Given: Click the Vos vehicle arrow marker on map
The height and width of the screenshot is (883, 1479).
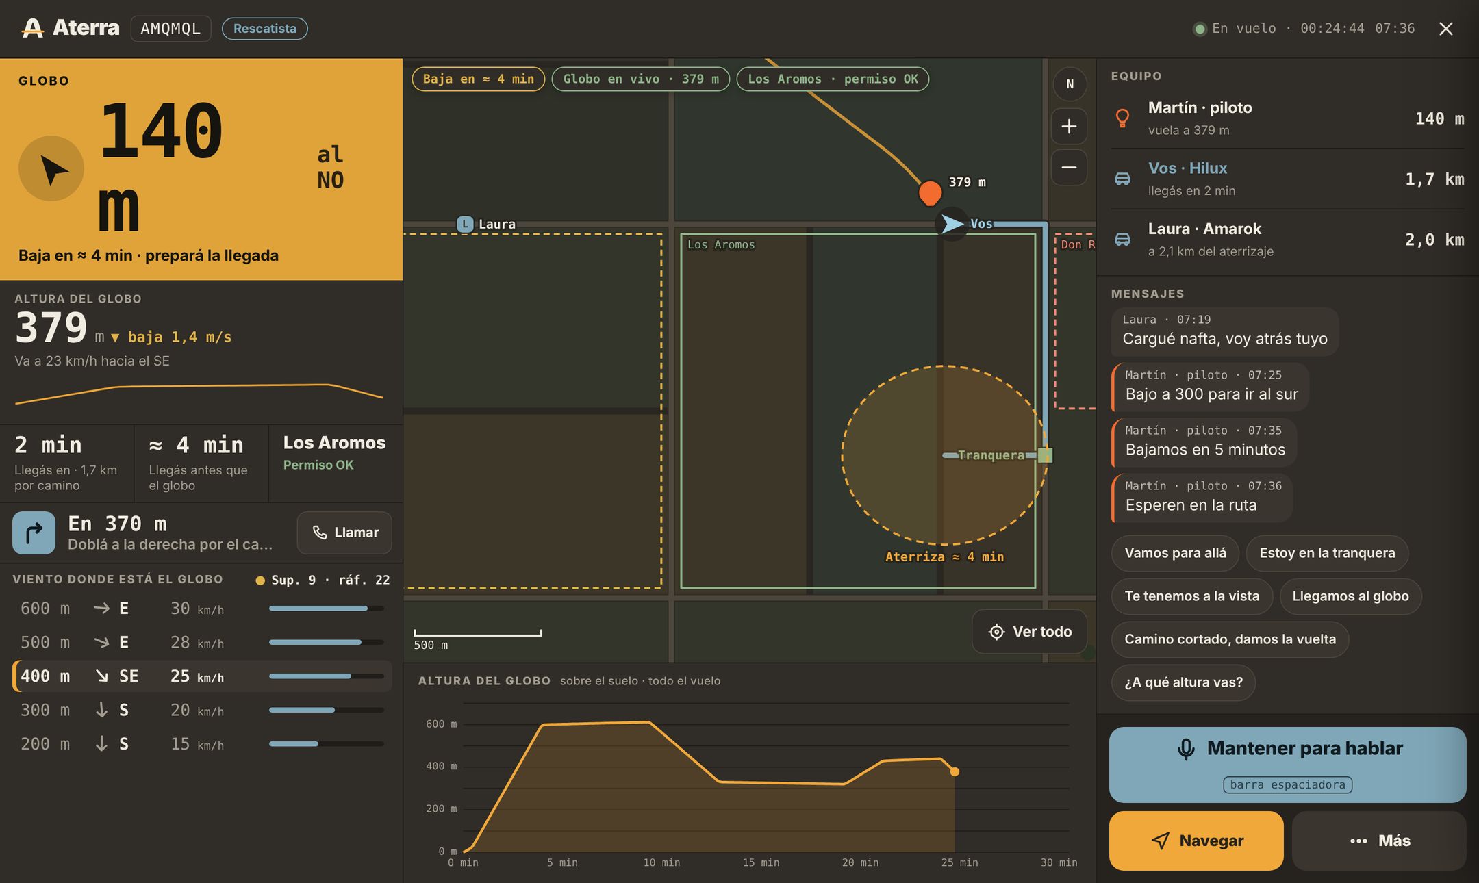Looking at the screenshot, I should 951,224.
